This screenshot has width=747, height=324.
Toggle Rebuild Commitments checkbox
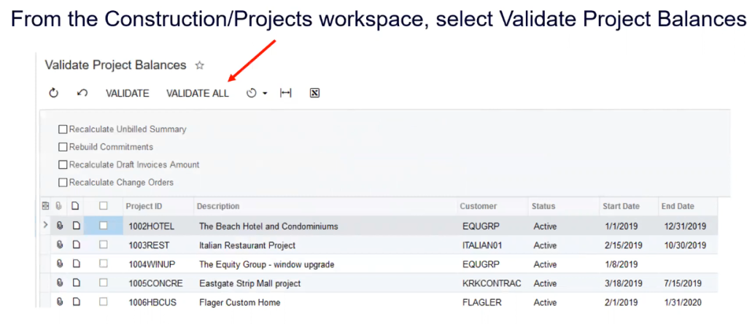63,147
